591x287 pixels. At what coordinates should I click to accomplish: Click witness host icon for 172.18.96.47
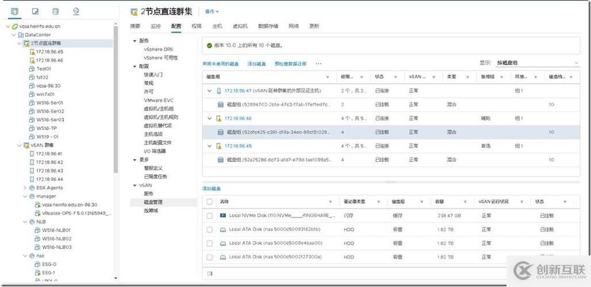219,91
